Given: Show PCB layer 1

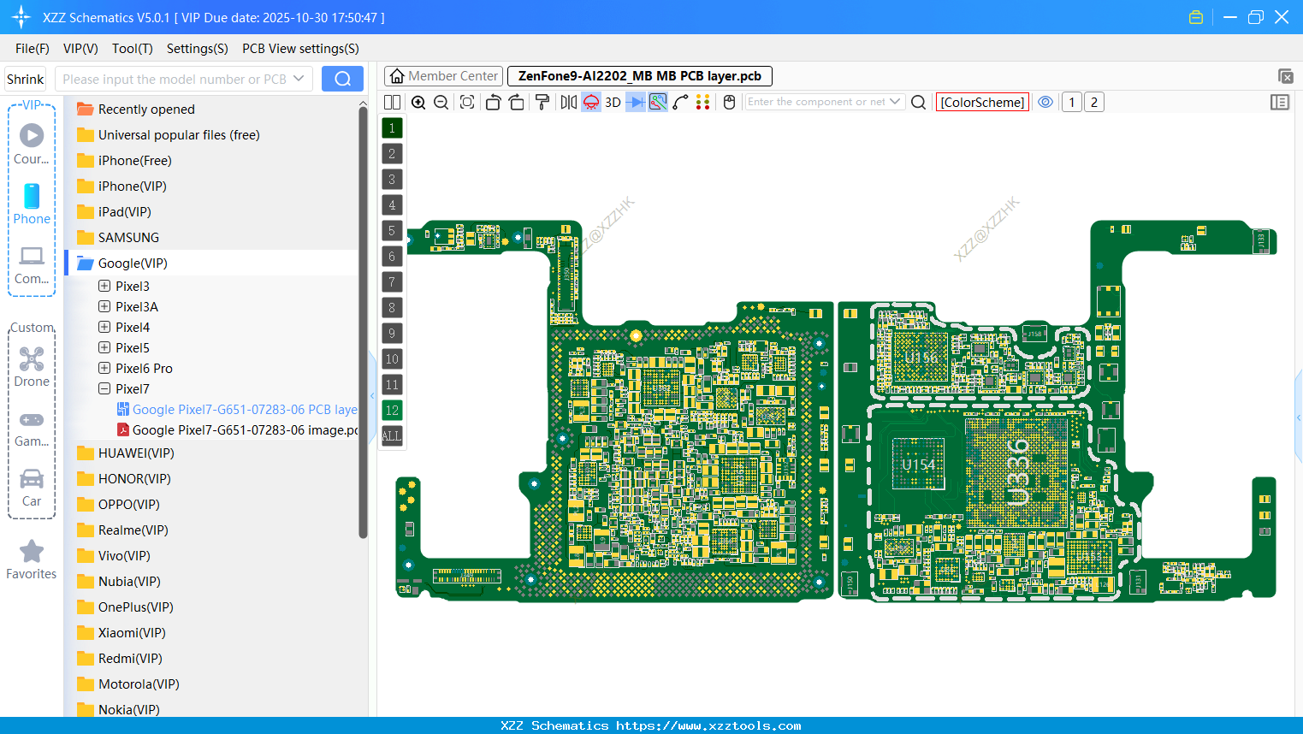Looking at the screenshot, I should coord(392,127).
